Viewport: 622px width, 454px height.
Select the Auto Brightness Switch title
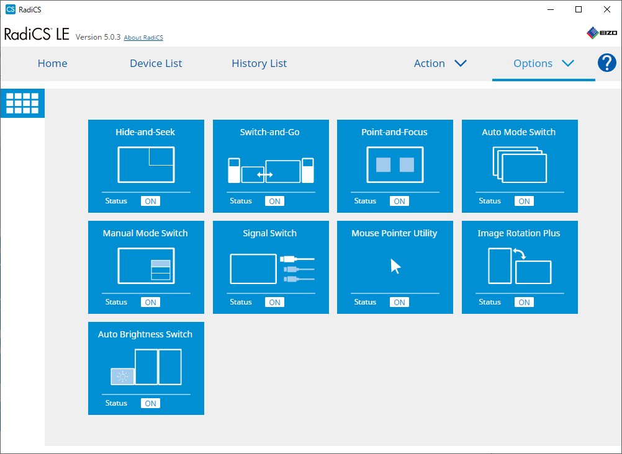tap(145, 334)
